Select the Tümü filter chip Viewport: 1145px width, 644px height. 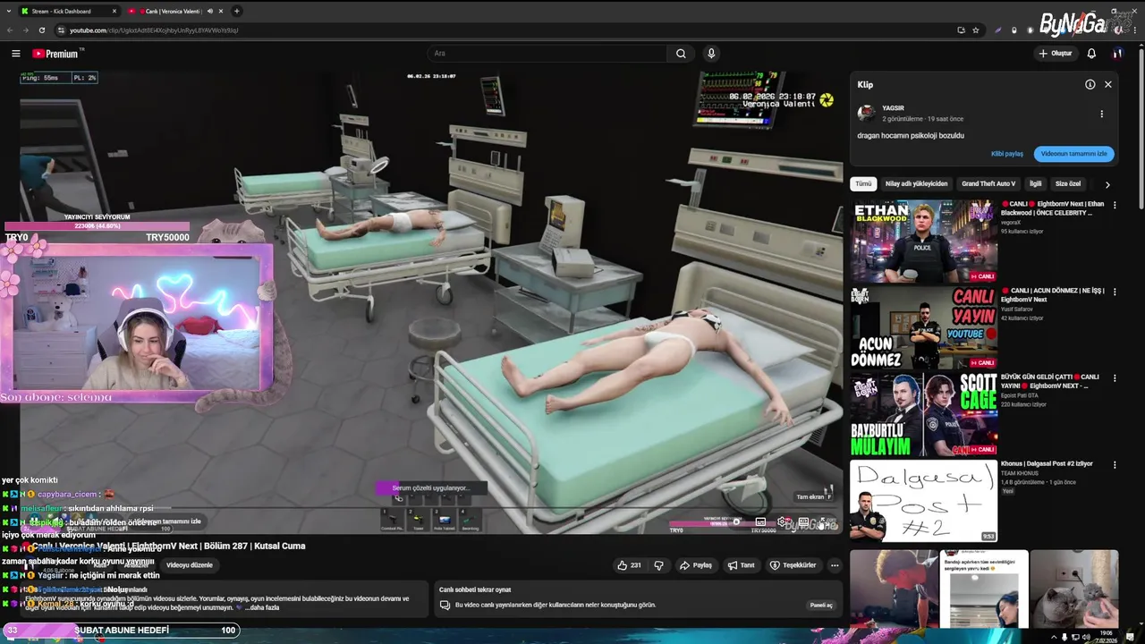tap(863, 183)
